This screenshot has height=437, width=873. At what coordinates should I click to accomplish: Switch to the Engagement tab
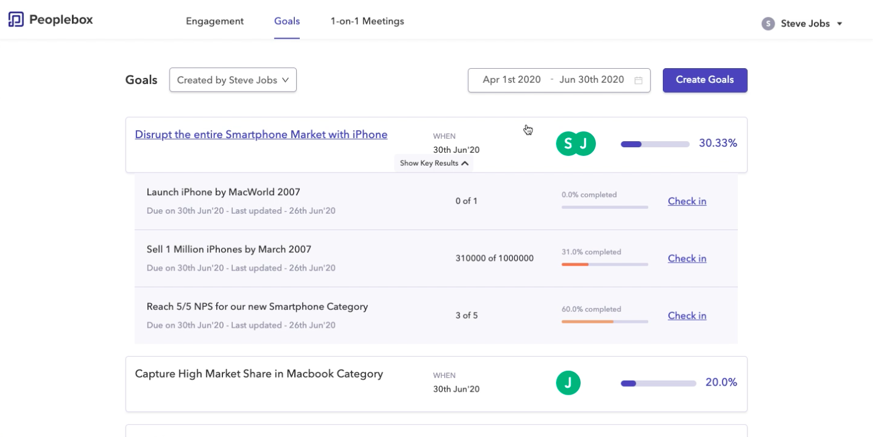pyautogui.click(x=214, y=21)
